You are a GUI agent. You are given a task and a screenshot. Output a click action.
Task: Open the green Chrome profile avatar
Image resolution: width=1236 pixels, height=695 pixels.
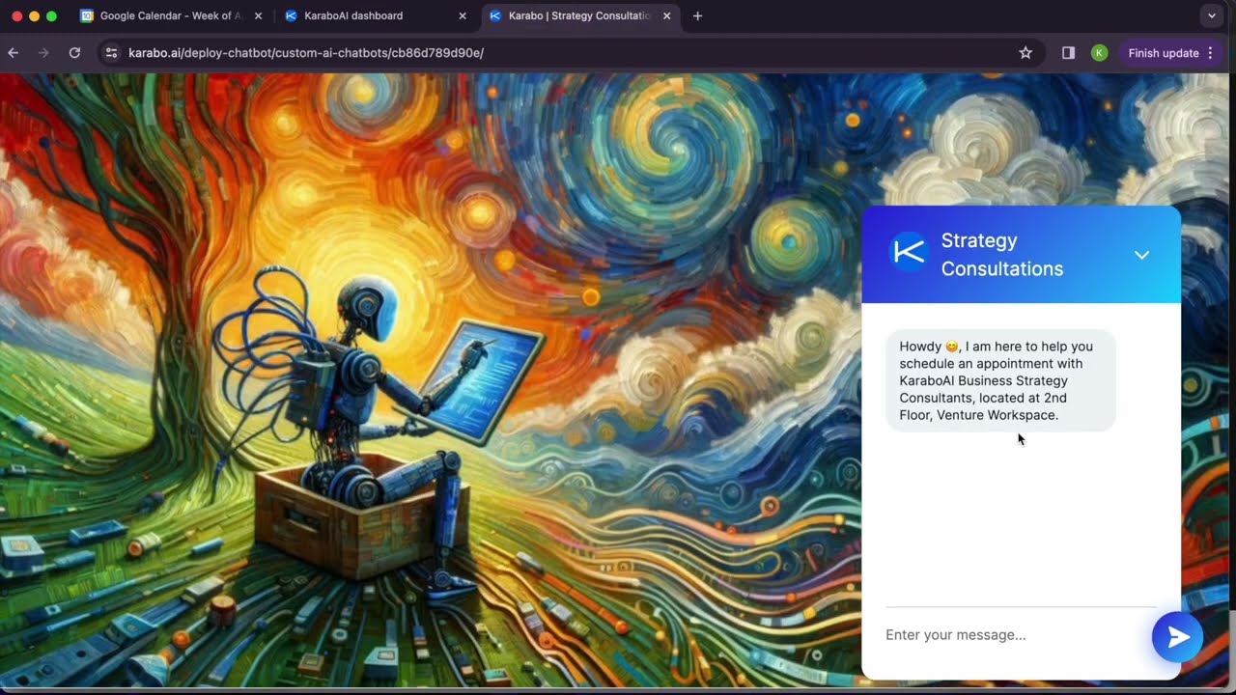(x=1099, y=53)
